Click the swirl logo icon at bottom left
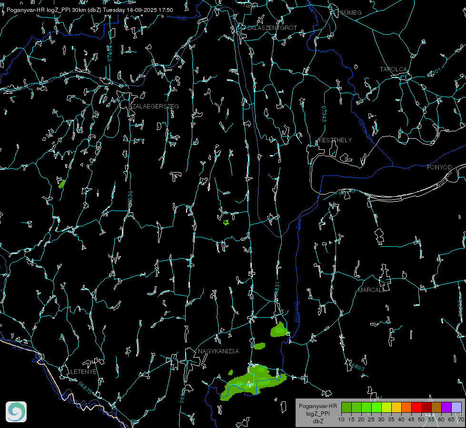 [x=16, y=412]
